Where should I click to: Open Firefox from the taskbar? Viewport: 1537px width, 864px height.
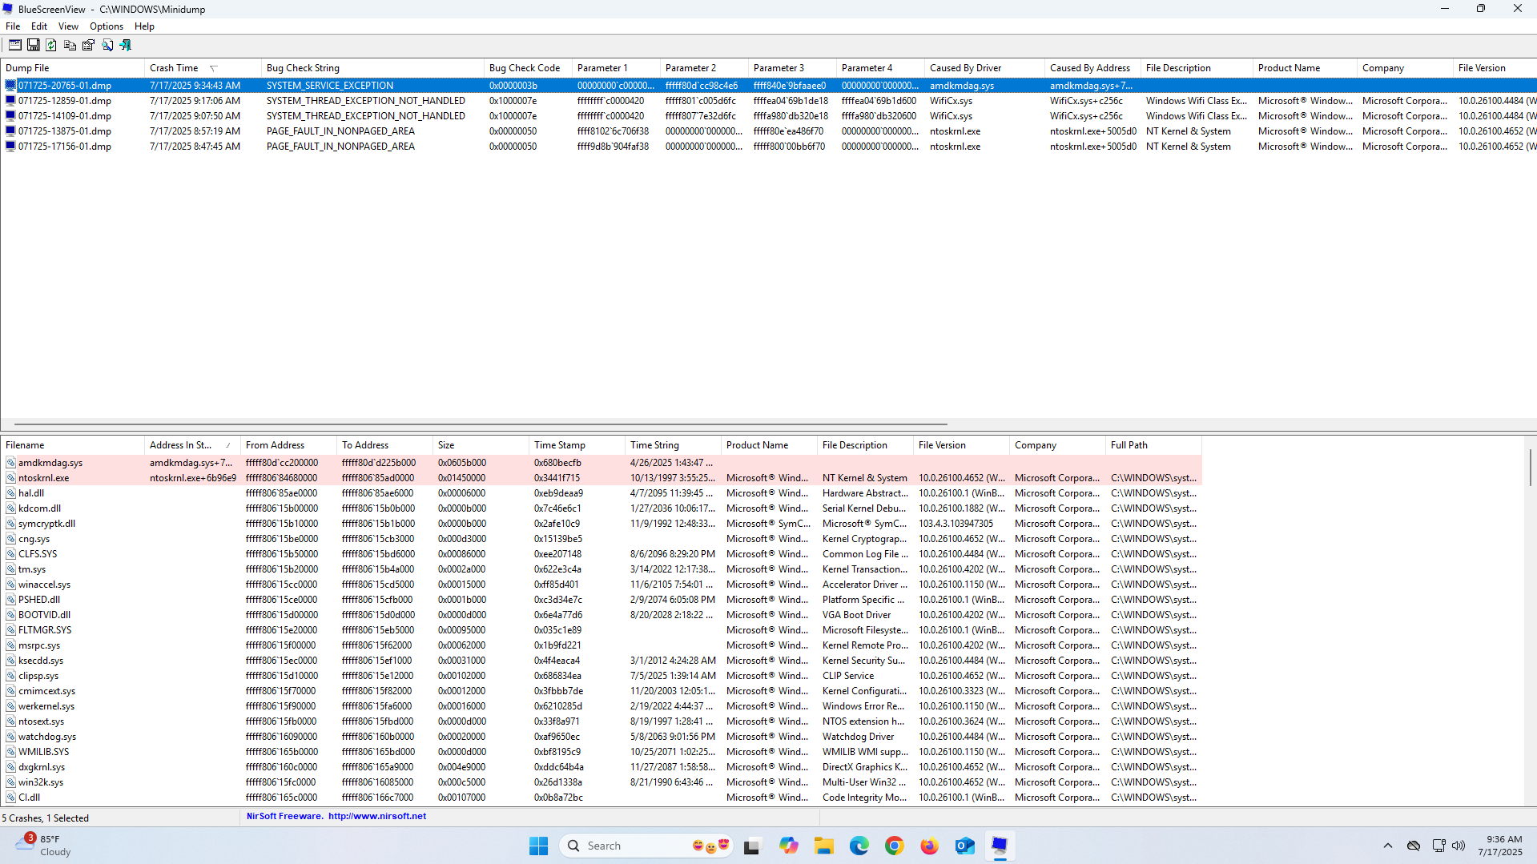(929, 846)
